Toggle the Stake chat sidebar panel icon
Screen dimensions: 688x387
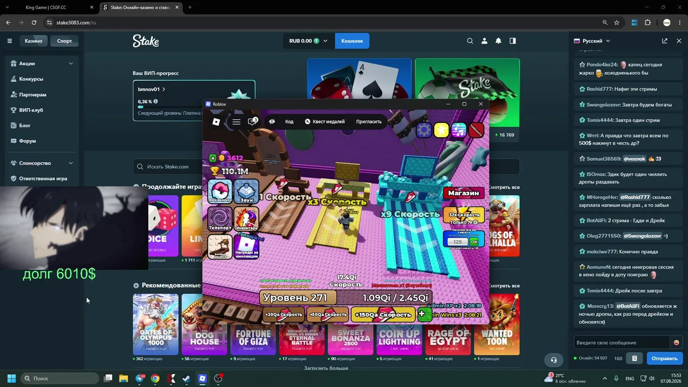click(513, 41)
